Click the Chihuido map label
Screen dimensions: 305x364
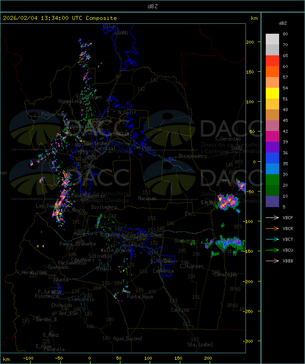[x=62, y=305]
